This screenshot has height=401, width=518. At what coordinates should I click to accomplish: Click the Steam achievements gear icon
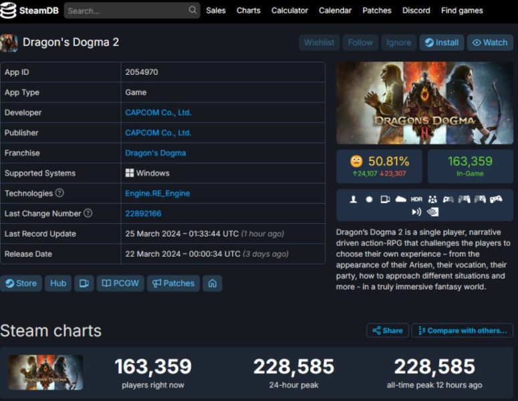click(369, 199)
